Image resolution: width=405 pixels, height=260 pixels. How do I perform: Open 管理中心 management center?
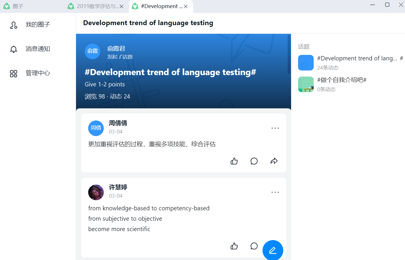38,73
